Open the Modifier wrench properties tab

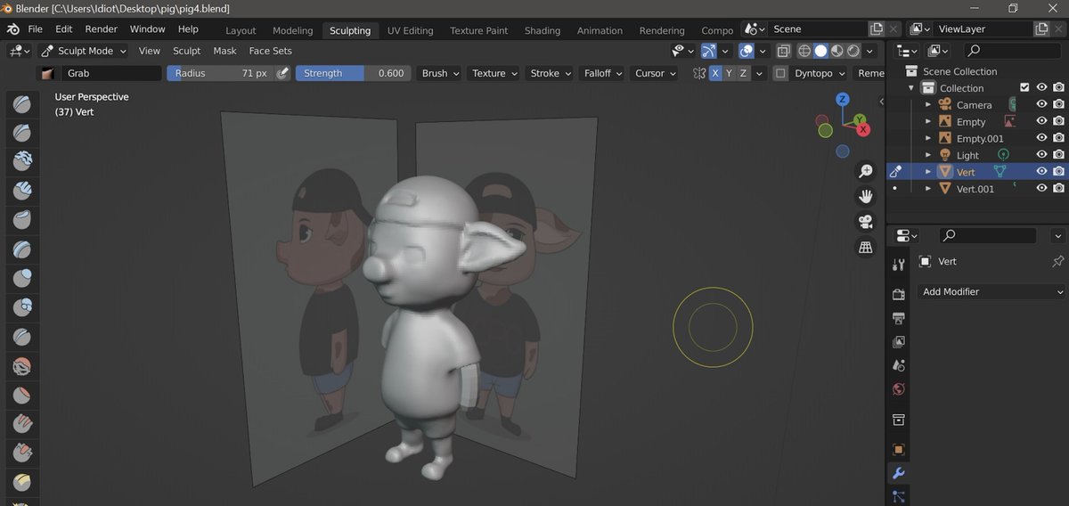(898, 473)
